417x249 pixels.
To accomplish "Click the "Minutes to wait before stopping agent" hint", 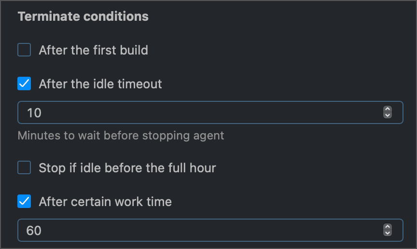I will pos(121,135).
